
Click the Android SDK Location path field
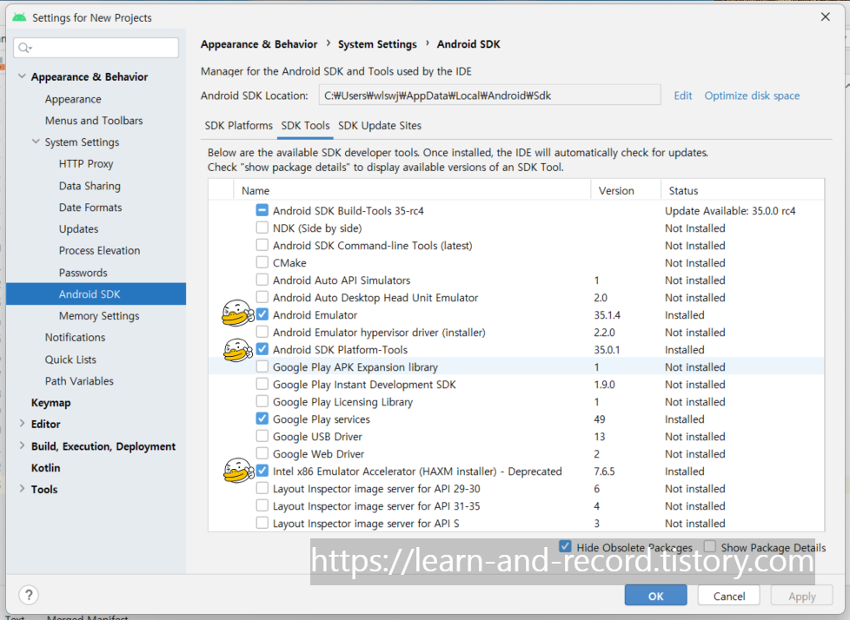coord(489,96)
